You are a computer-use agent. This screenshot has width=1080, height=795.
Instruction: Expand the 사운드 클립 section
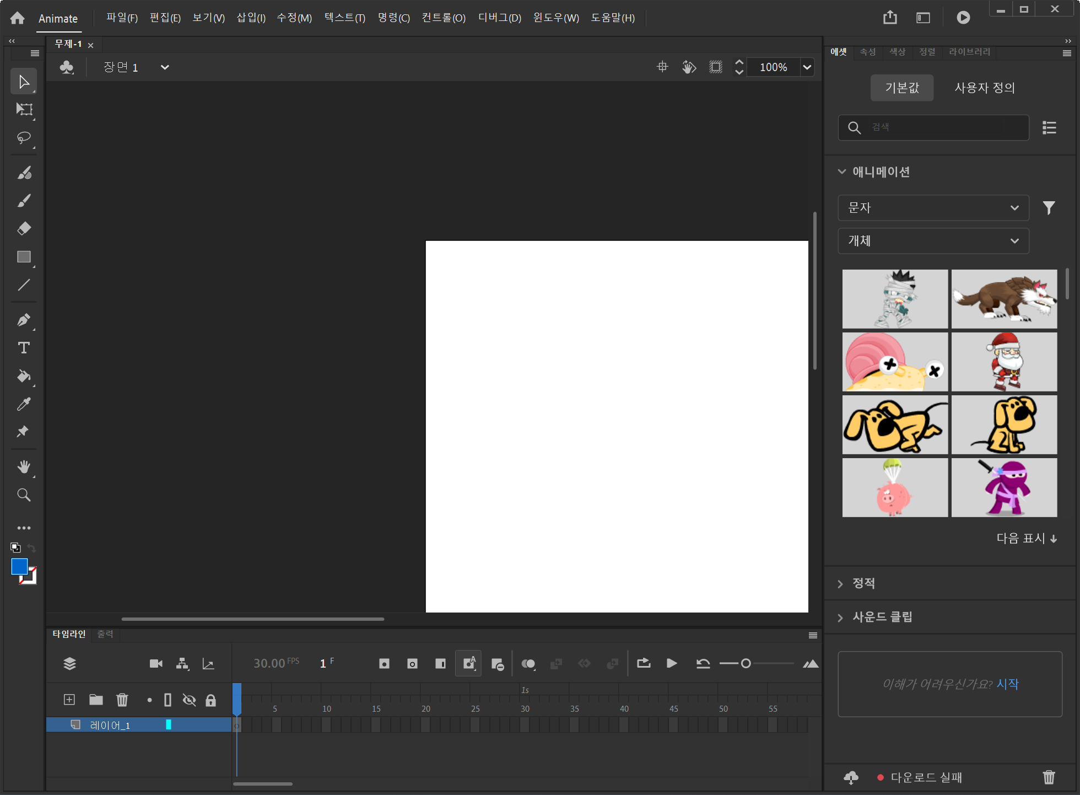pos(882,617)
